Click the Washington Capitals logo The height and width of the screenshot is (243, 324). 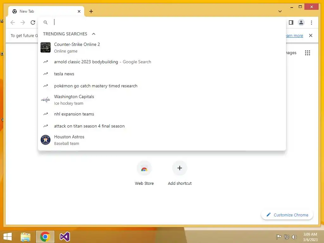tap(46, 100)
